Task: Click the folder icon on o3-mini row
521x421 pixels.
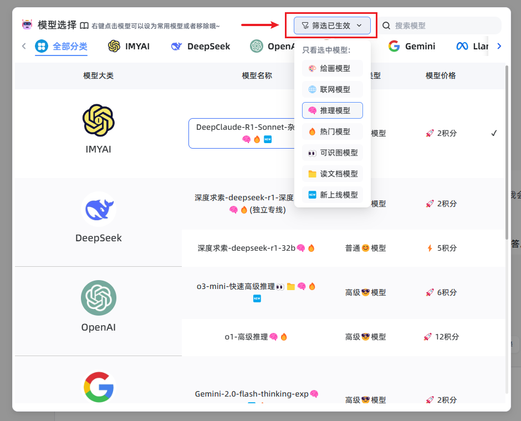Action: point(291,287)
